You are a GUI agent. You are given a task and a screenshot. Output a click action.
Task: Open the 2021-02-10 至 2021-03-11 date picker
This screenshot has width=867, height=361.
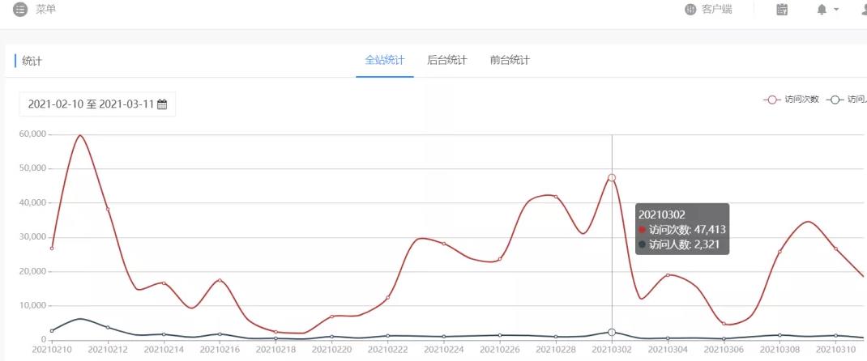point(97,104)
